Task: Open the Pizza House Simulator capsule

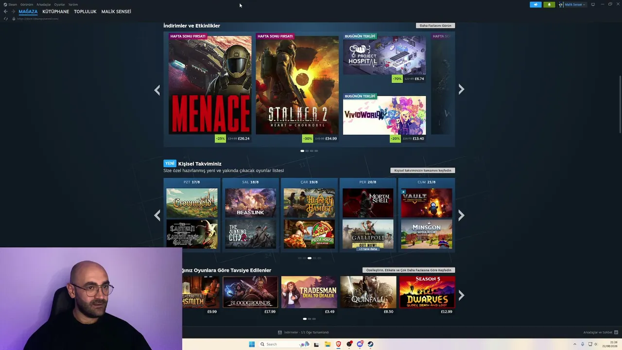Action: click(309, 234)
